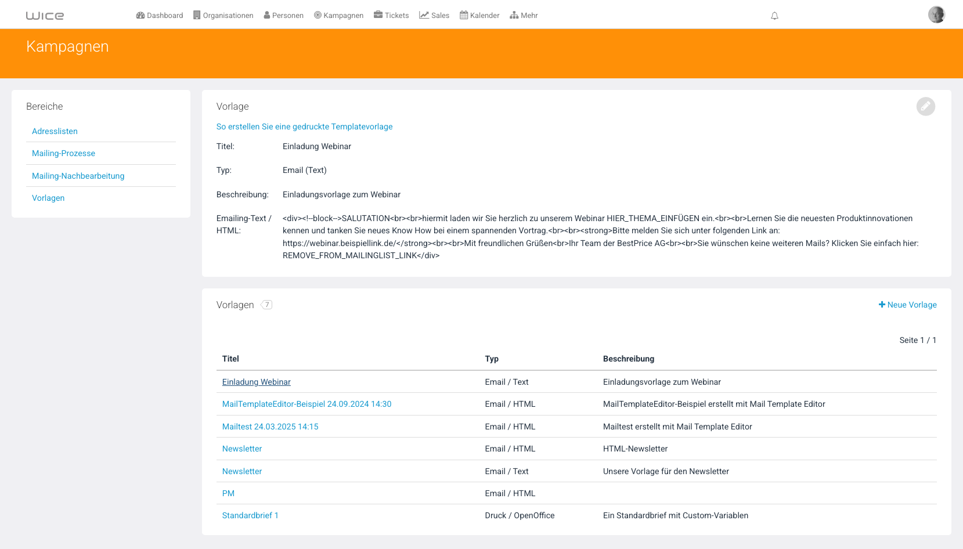Click the Emailing-Text HTML content block
This screenshot has width=963, height=549.
[x=601, y=237]
